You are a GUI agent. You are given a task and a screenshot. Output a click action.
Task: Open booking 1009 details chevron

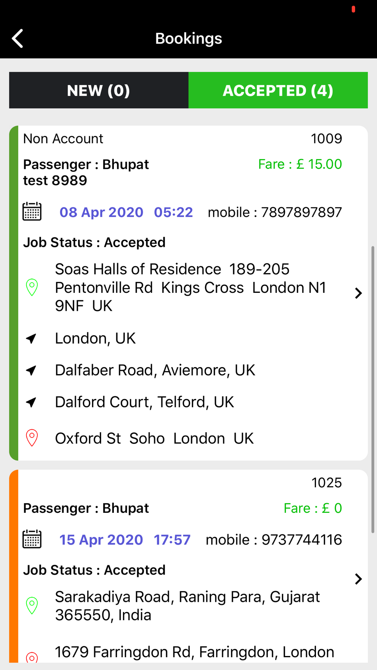click(x=359, y=293)
